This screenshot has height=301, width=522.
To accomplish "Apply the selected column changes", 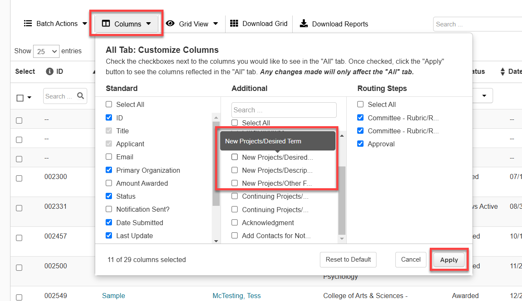I will 449,260.
